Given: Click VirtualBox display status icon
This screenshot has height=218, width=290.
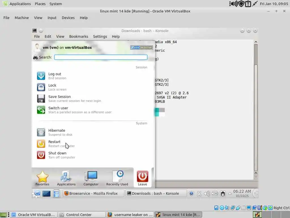Looking at the screenshot, I should (249, 207).
